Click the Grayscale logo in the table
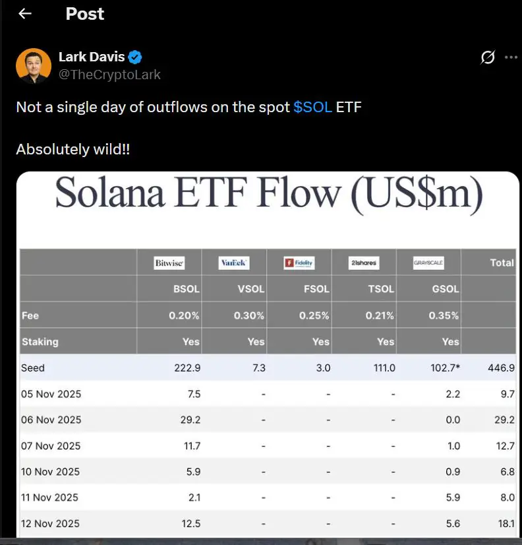Image resolution: width=522 pixels, height=545 pixels. [428, 263]
